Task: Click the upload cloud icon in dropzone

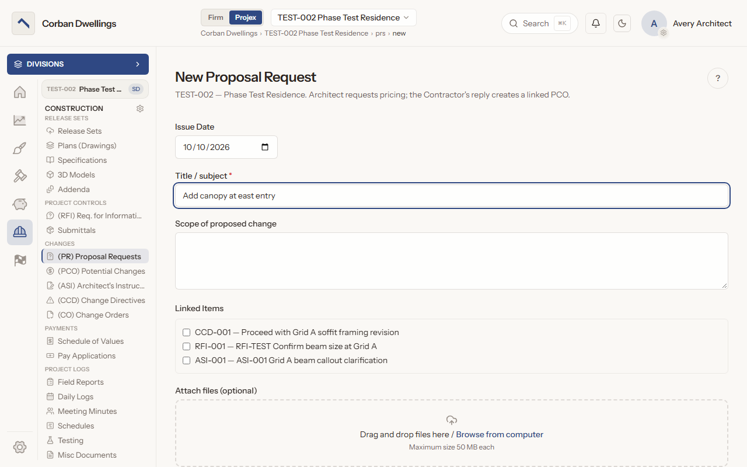Action: (452, 420)
